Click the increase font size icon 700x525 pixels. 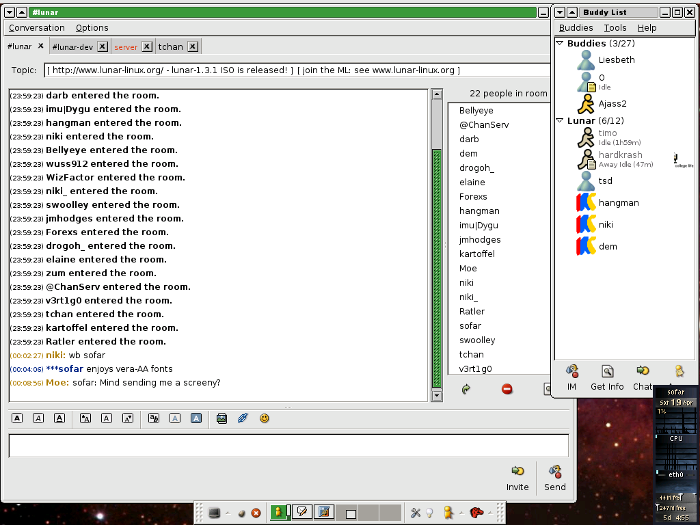click(85, 418)
